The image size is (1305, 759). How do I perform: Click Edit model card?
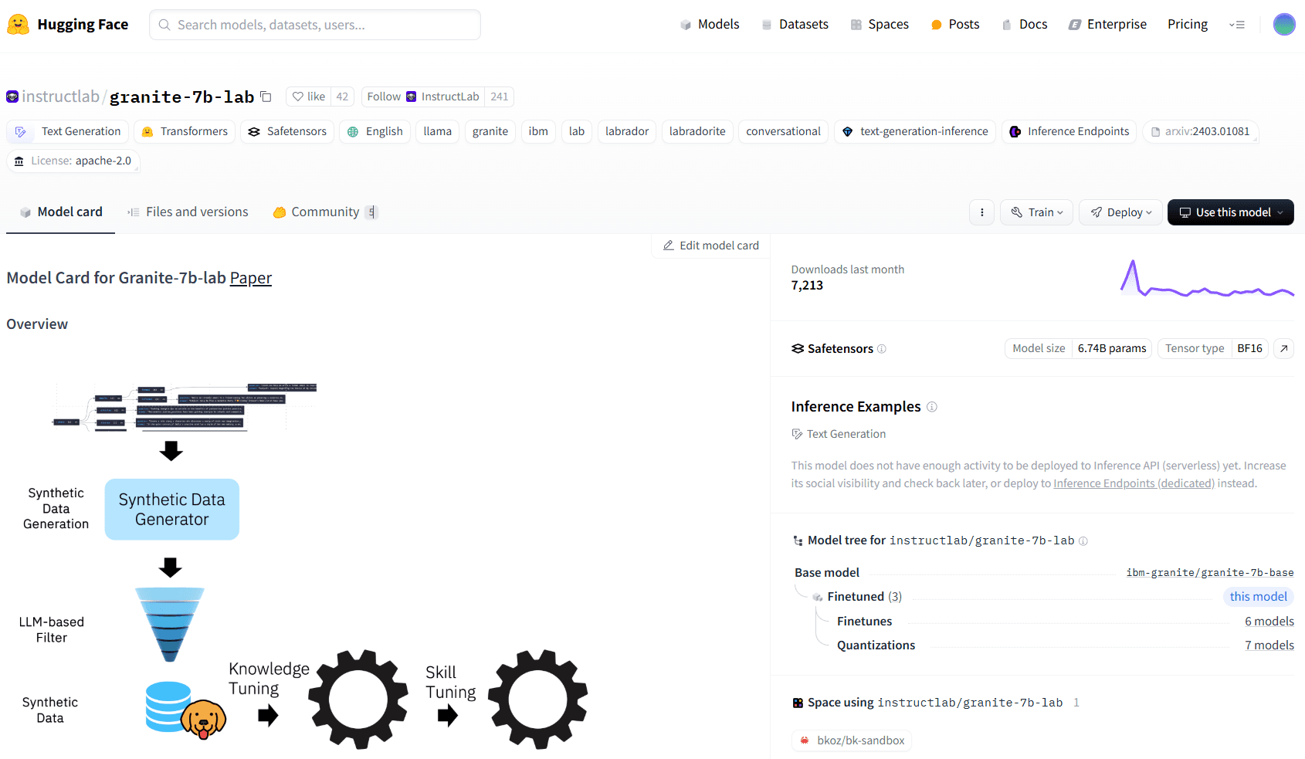(x=710, y=246)
